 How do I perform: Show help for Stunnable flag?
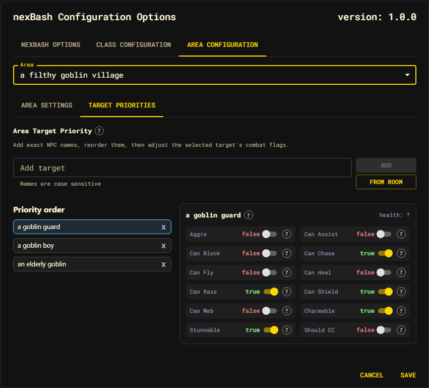(287, 330)
